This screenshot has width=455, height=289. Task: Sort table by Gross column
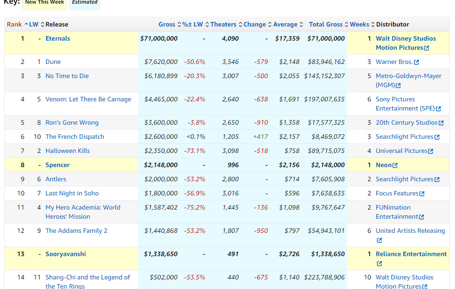click(170, 24)
